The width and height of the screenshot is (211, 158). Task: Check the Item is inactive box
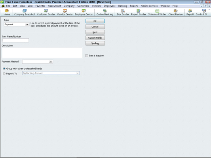pyautogui.click(x=87, y=56)
